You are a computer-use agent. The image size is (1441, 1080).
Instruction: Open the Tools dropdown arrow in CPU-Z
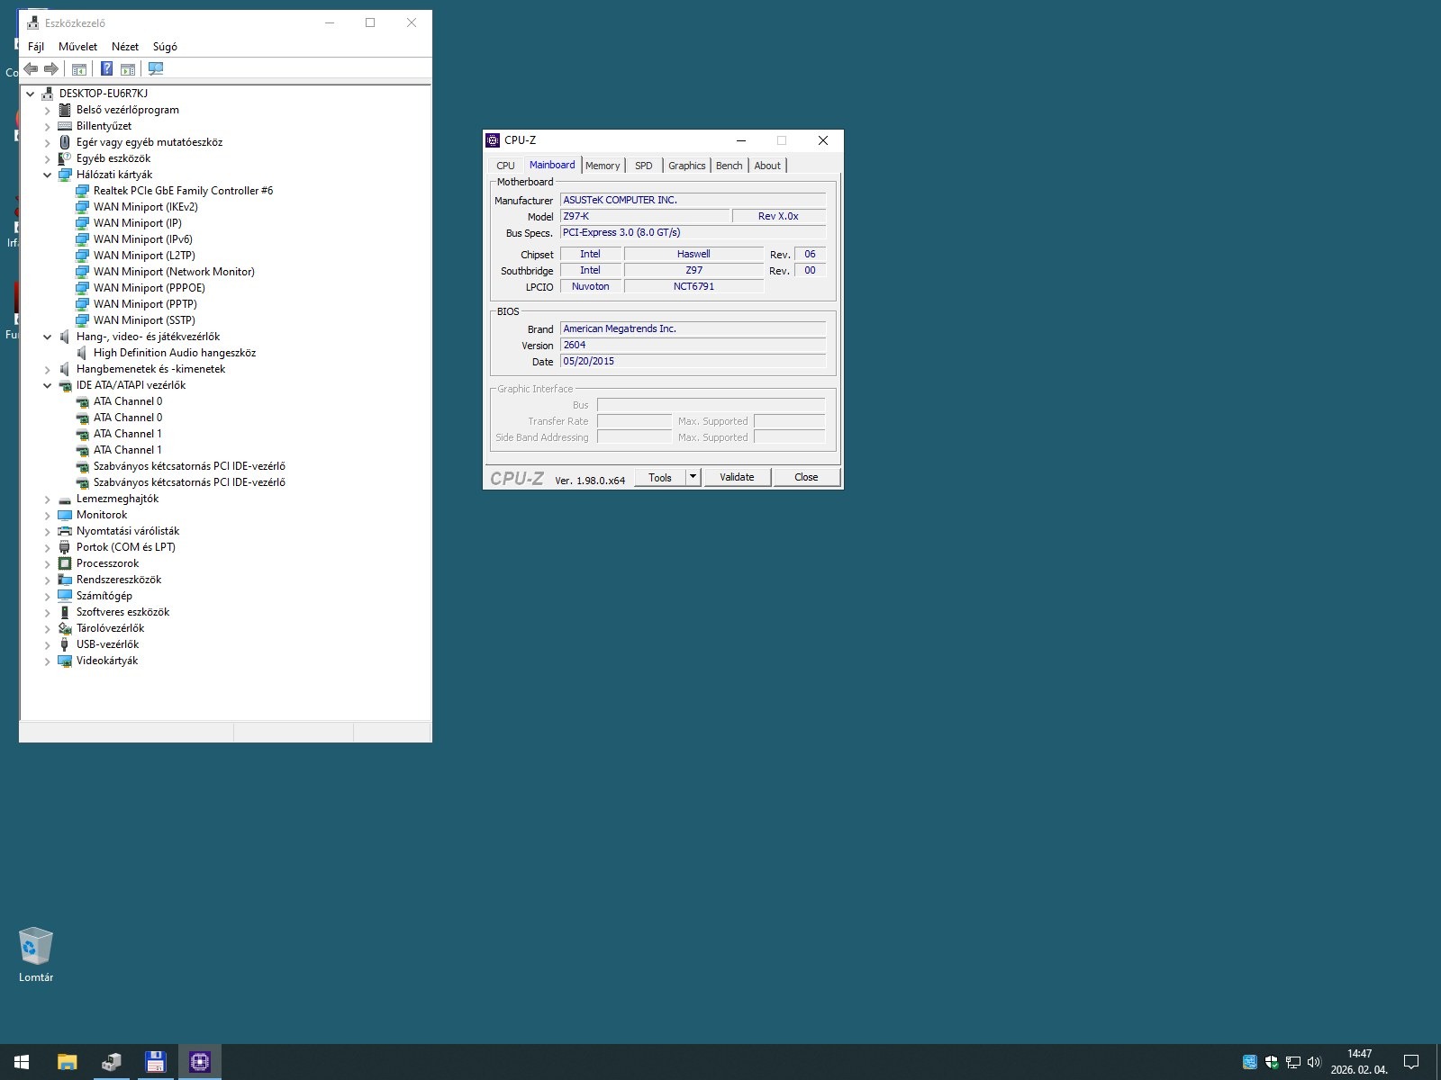[693, 477]
